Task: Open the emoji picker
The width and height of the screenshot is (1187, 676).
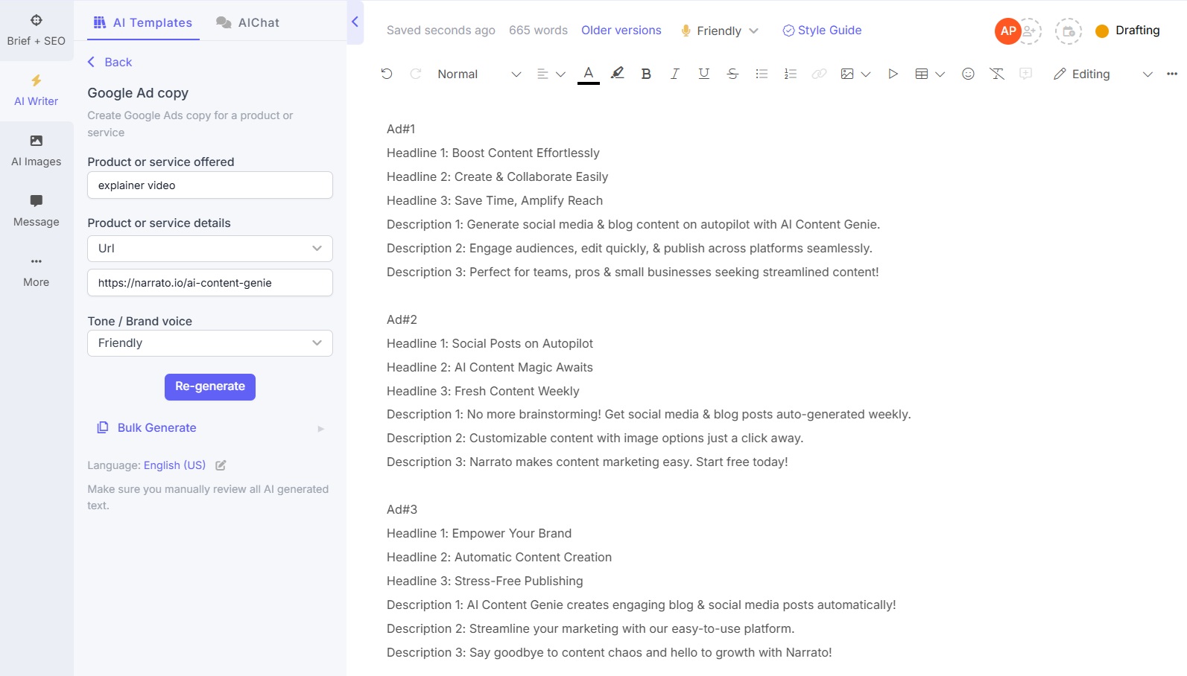Action: click(x=968, y=74)
